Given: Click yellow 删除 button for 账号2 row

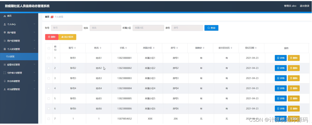Looking at the screenshot, I should [294, 68].
